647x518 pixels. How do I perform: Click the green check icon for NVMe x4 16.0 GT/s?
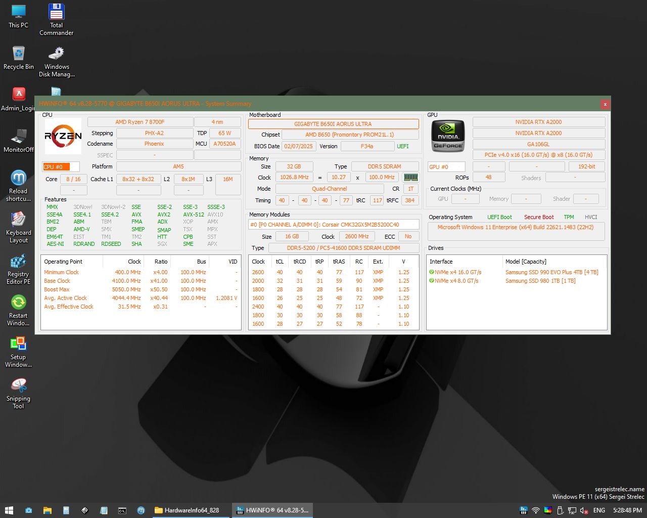pos(432,272)
